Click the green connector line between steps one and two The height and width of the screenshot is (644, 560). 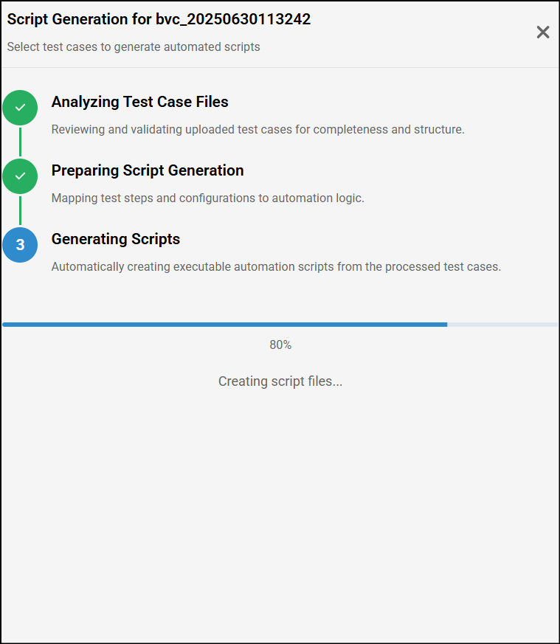[x=20, y=142]
